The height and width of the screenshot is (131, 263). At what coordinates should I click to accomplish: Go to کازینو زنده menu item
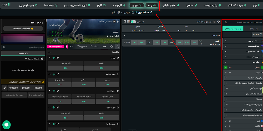pyautogui.click(x=119, y=5)
